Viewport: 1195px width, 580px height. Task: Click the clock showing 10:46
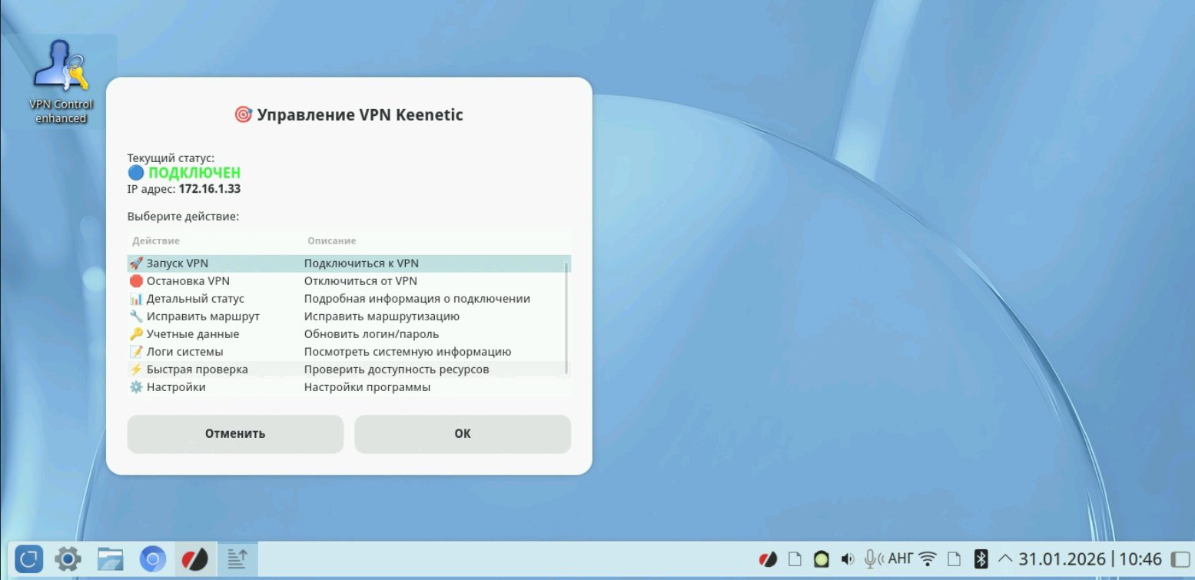(x=1141, y=558)
